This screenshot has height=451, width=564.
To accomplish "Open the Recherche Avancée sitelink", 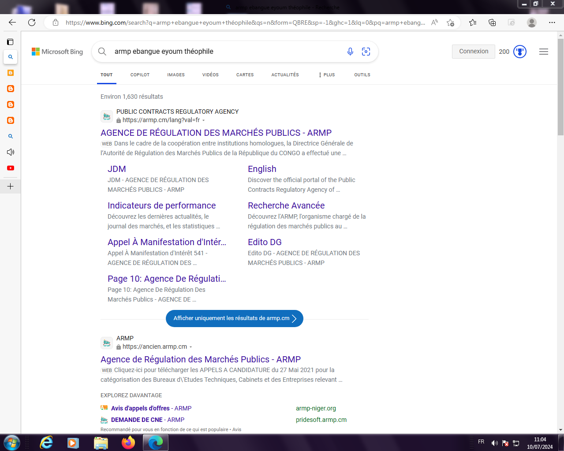I will (286, 205).
